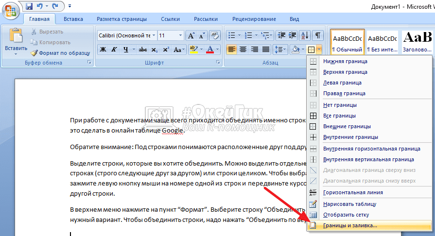Toggle italic К formatting
The image size is (435, 236).
(x=114, y=50)
